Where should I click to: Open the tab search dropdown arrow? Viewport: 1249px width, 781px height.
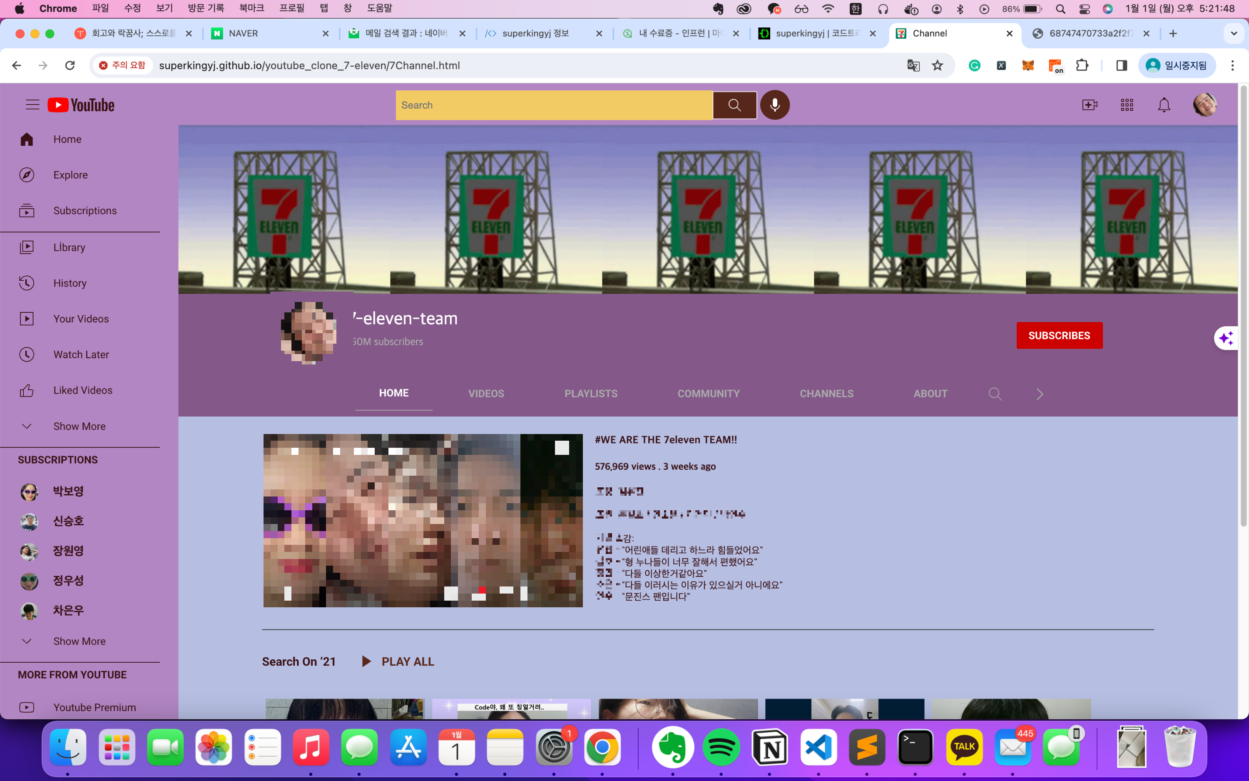click(x=1234, y=34)
